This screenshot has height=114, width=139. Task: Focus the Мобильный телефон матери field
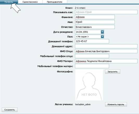coord(92,66)
